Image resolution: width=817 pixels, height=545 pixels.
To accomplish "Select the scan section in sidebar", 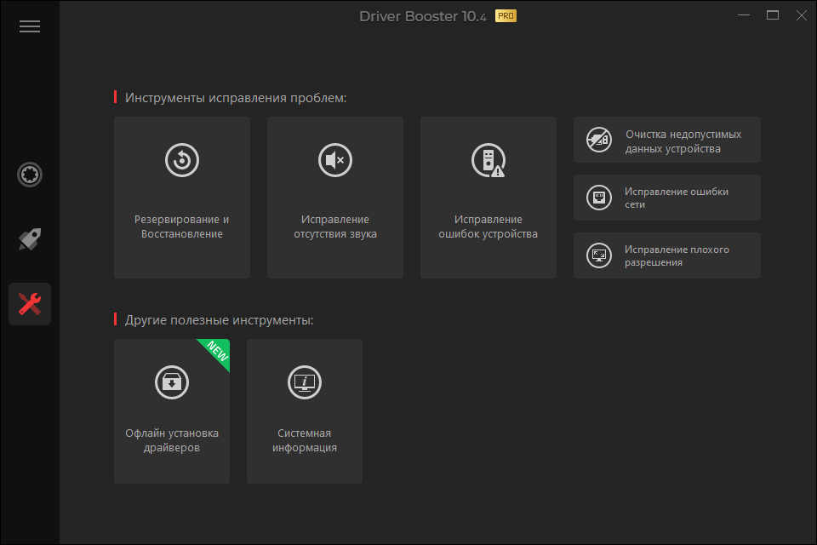I will pos(30,175).
